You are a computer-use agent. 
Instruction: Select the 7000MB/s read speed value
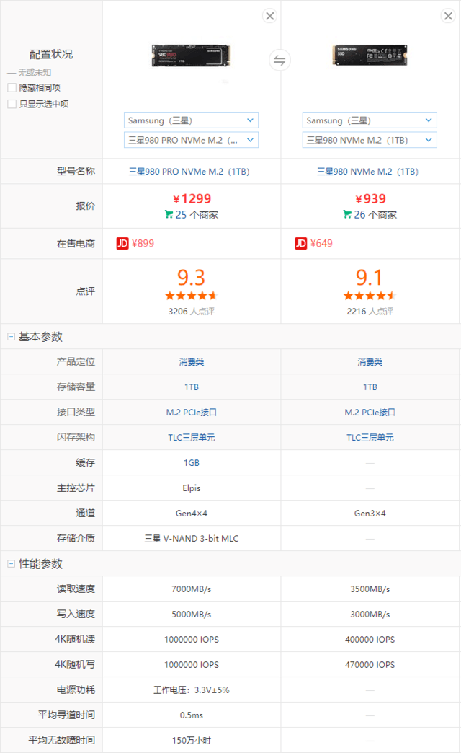click(192, 589)
